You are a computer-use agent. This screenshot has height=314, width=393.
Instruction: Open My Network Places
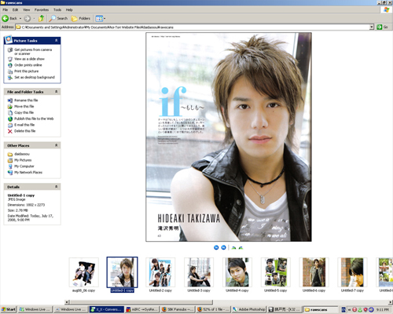point(28,172)
